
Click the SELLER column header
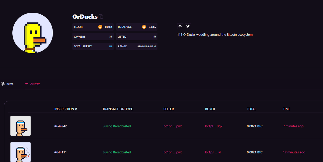click(x=168, y=109)
